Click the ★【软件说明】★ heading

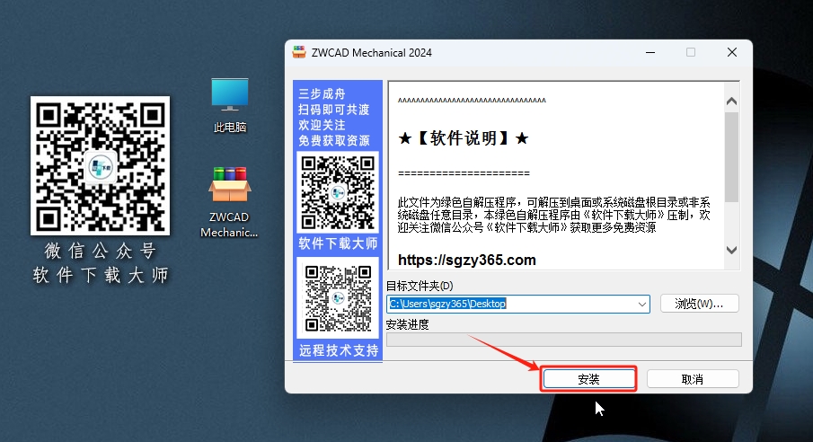(x=463, y=138)
